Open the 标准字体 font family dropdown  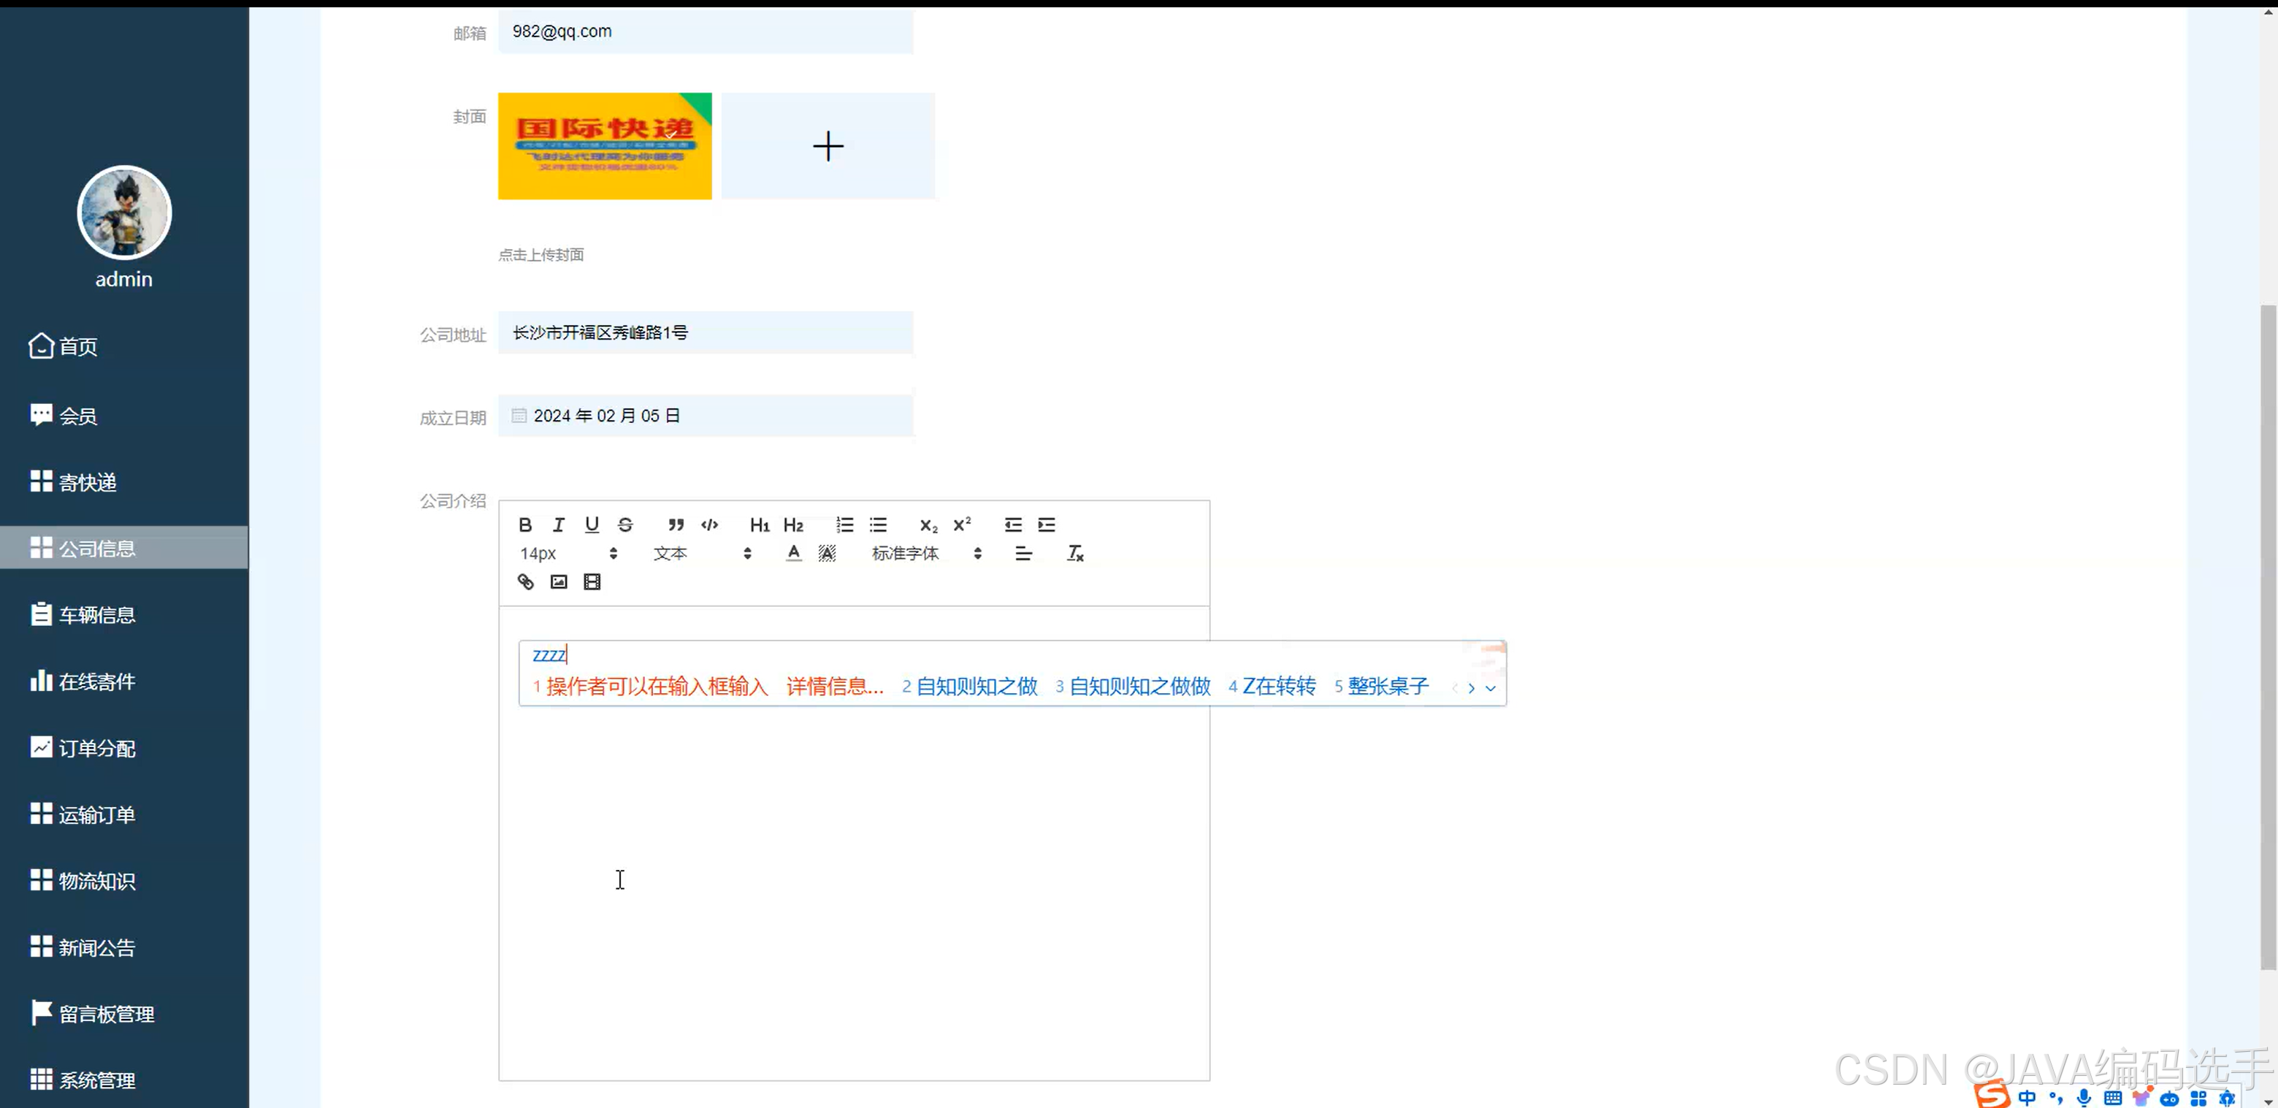tap(906, 553)
